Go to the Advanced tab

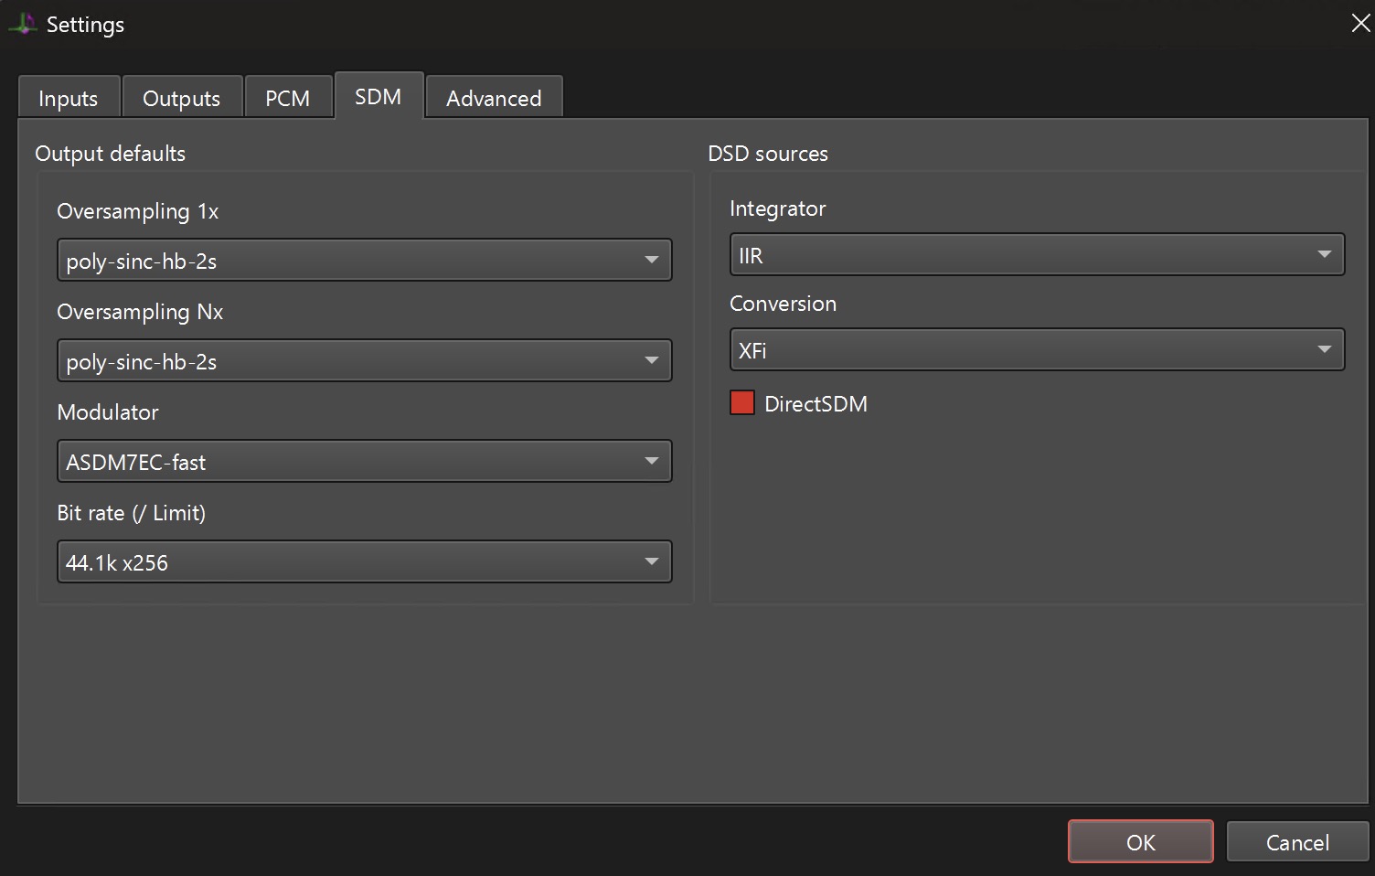pos(494,97)
